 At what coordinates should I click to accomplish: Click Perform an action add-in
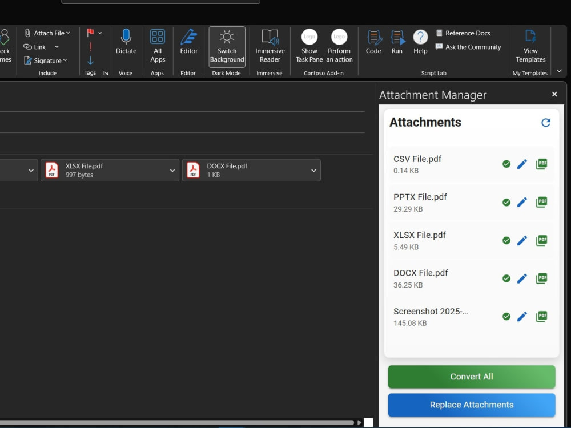339,46
